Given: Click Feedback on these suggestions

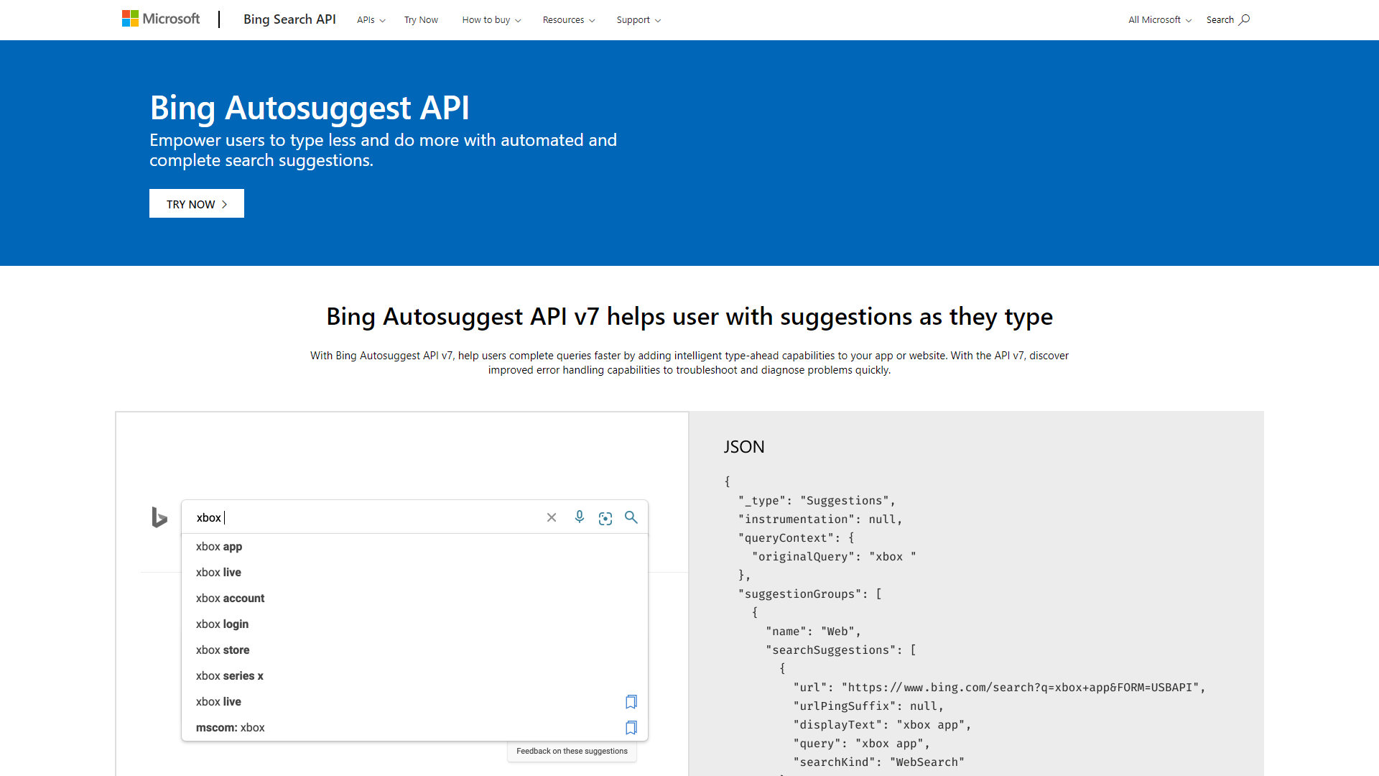Looking at the screenshot, I should pos(572,752).
